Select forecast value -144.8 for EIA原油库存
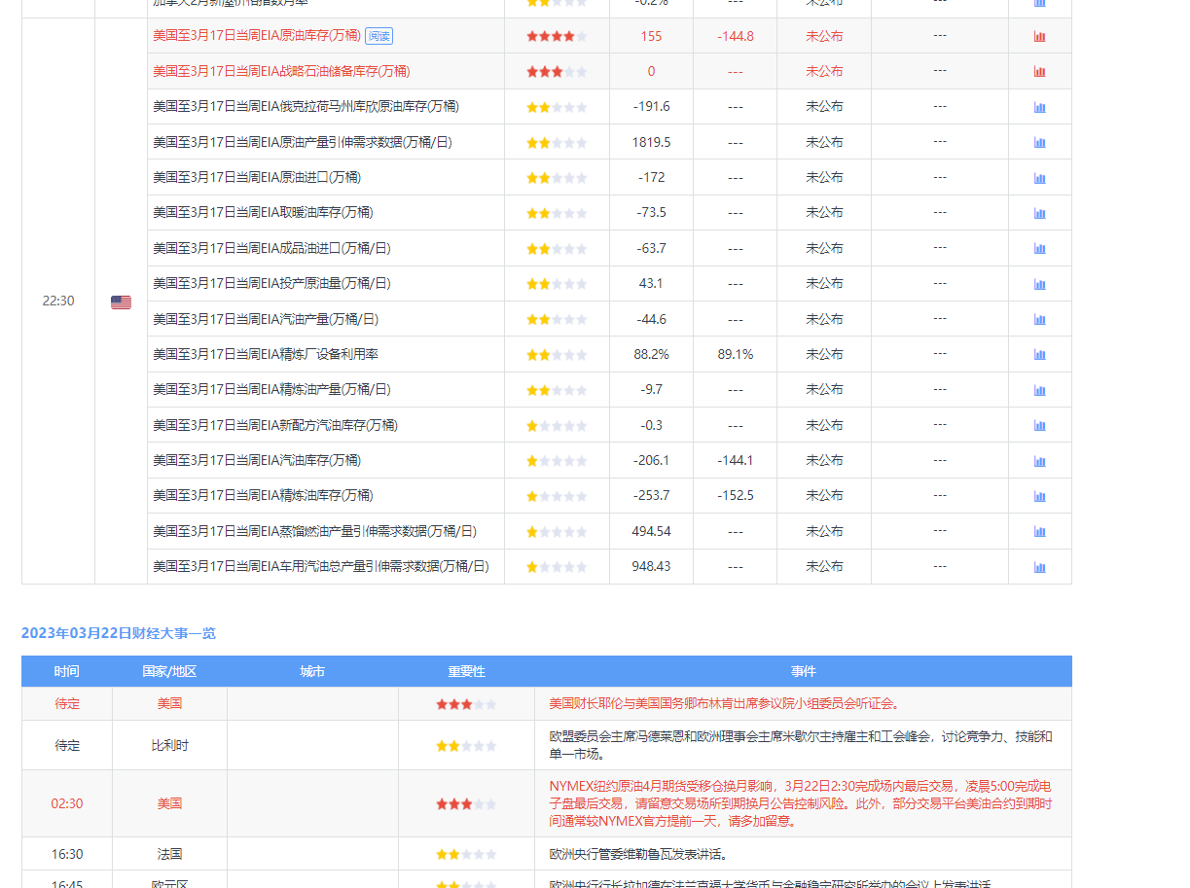Image resolution: width=1190 pixels, height=888 pixels. (735, 36)
